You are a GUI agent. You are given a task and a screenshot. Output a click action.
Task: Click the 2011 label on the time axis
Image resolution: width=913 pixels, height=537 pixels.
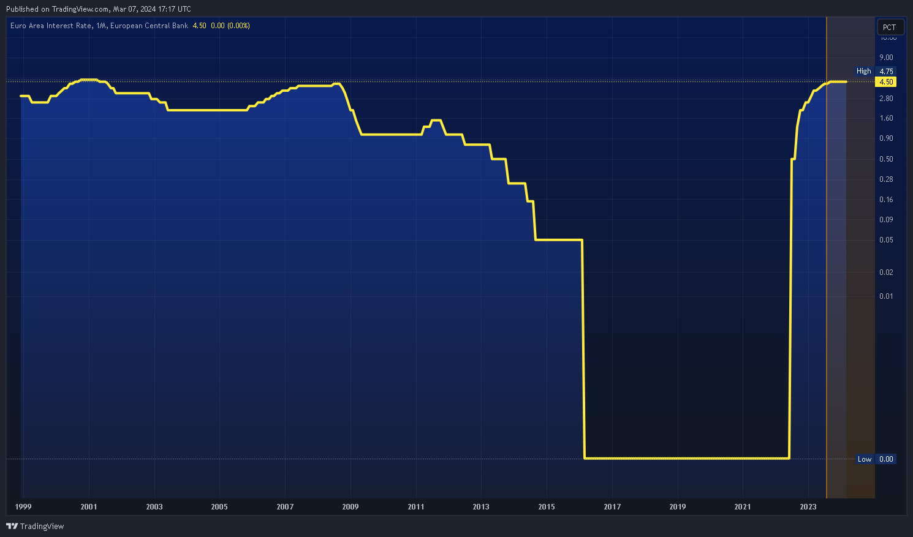pyautogui.click(x=416, y=507)
